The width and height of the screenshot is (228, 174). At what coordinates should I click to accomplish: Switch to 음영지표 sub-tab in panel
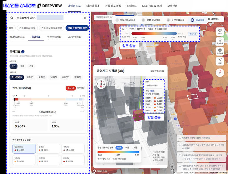pos(36,37)
